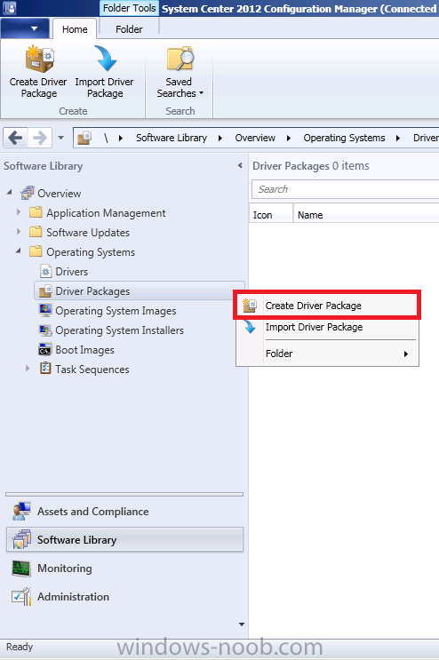Click the Overview node icon in tree
Viewport: 439px width, 660px height.
28,193
